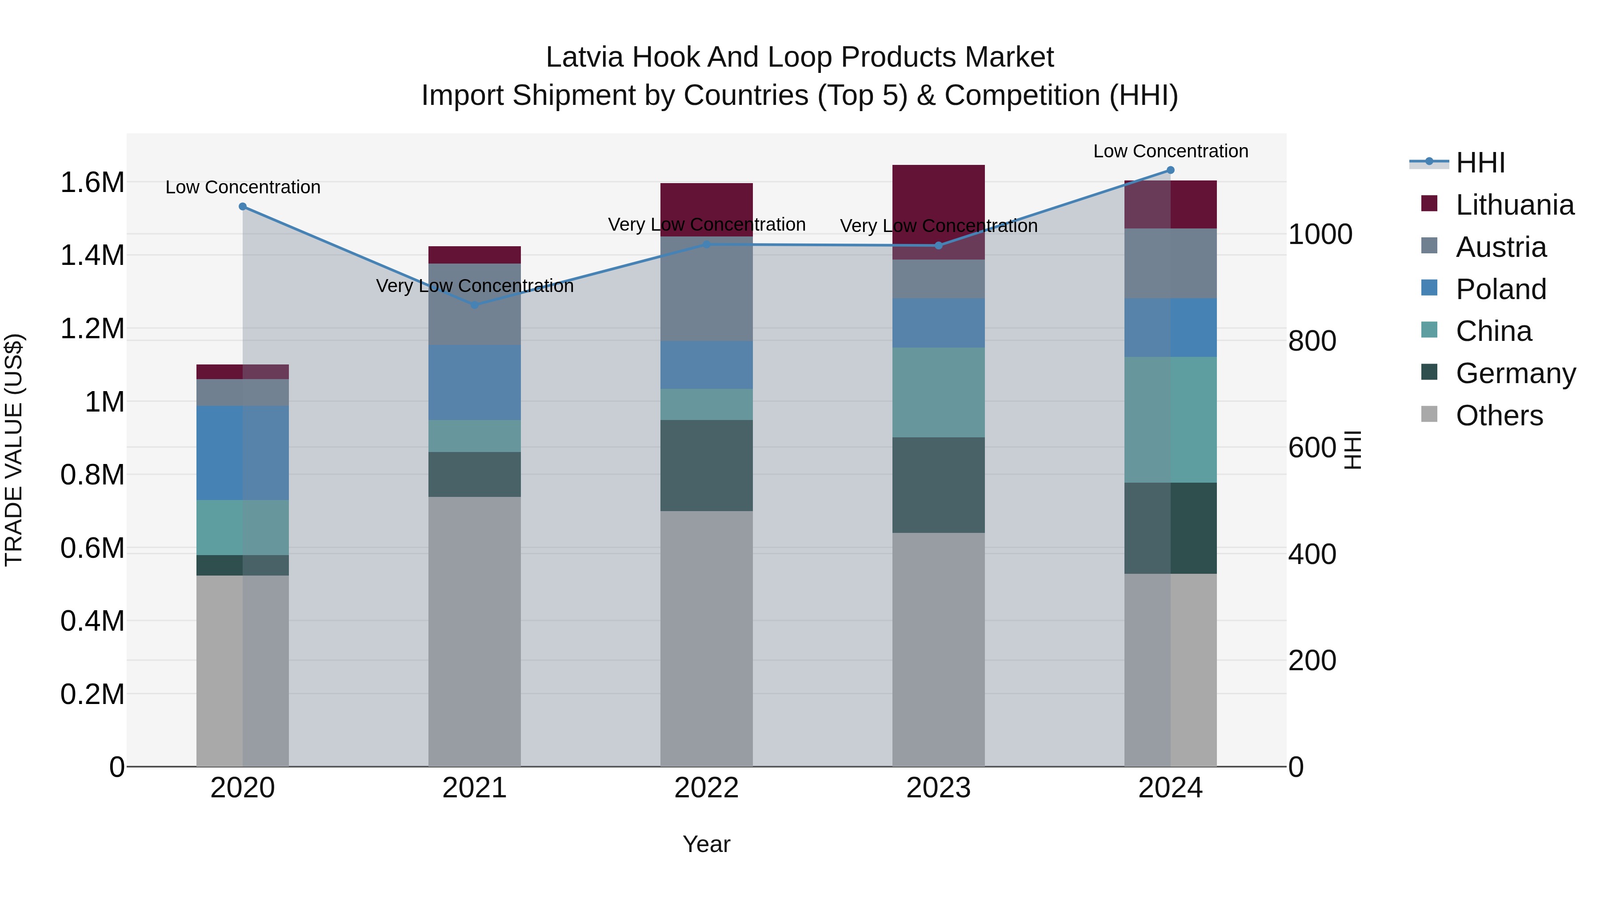The image size is (1600, 900).
Task: Click the 2023 x-axis tick label
Action: click(939, 788)
